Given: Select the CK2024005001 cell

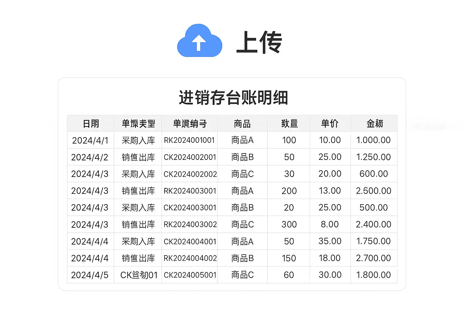Looking at the screenshot, I should point(190,275).
